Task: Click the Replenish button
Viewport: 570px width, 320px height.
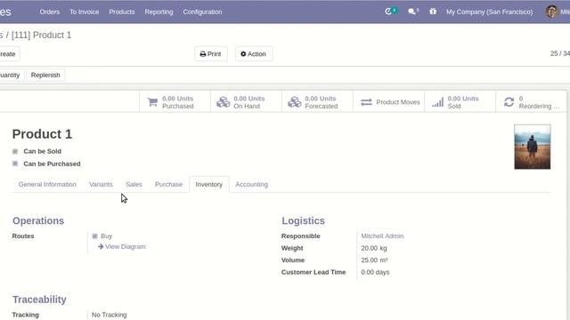Action: click(45, 75)
